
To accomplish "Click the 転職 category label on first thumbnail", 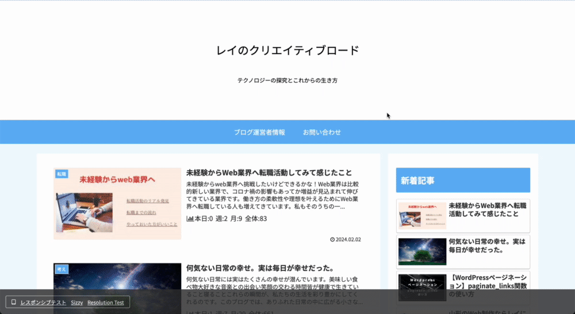I will click(x=62, y=174).
